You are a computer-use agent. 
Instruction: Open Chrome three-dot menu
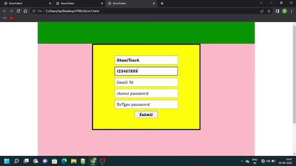[291, 11]
